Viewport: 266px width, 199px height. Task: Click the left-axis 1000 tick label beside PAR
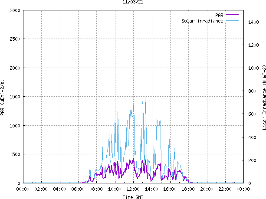coord(15,126)
